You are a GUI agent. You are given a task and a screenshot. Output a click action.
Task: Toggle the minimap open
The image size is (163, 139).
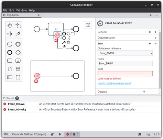point(88,25)
